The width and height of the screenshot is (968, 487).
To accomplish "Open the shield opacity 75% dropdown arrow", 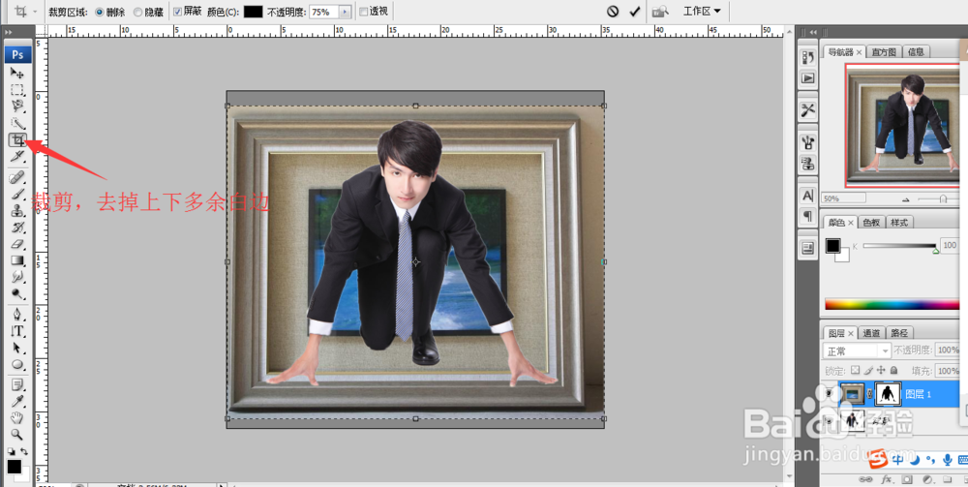I will [x=346, y=12].
